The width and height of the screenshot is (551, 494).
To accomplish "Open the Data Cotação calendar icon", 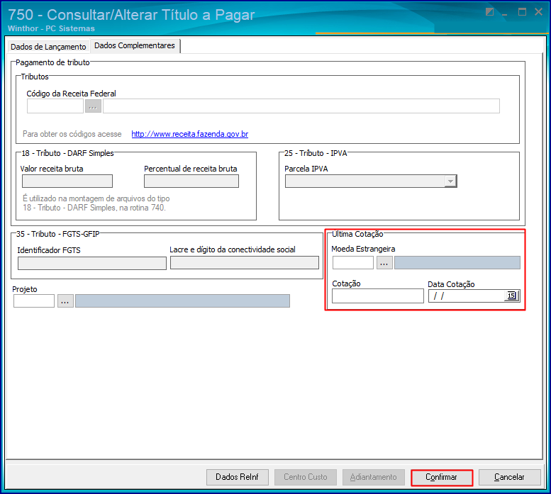I will (512, 296).
